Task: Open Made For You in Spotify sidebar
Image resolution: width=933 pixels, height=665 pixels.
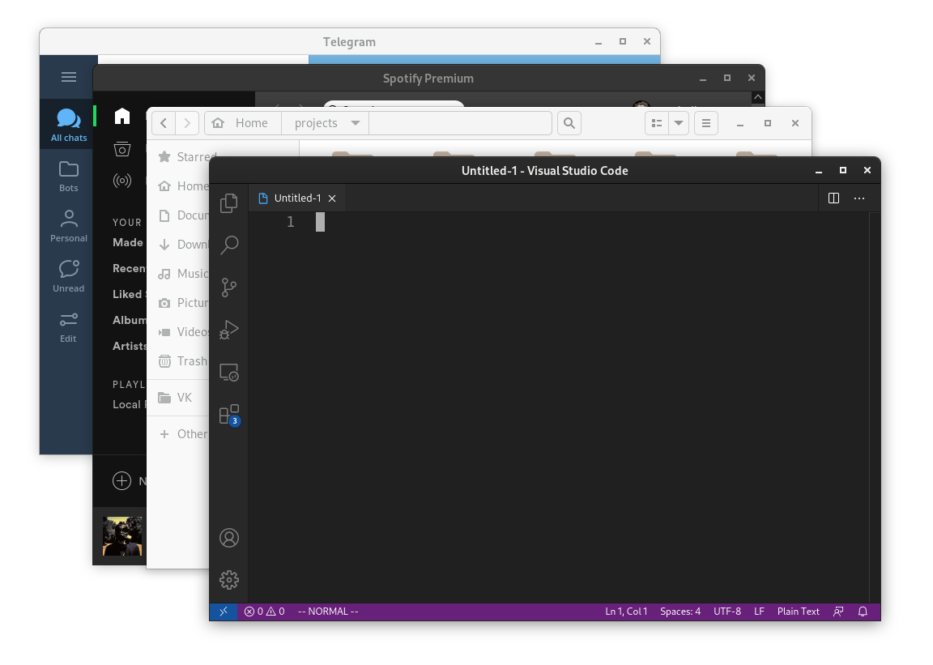Action: point(129,242)
